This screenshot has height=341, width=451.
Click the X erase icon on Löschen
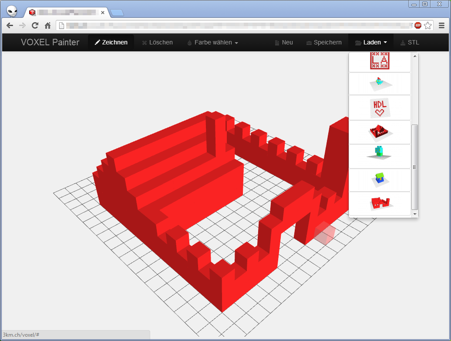(x=145, y=42)
